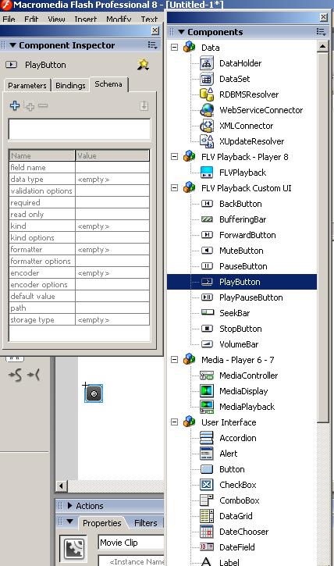
Task: Collapse the Components panel title arrow
Action: point(181,32)
